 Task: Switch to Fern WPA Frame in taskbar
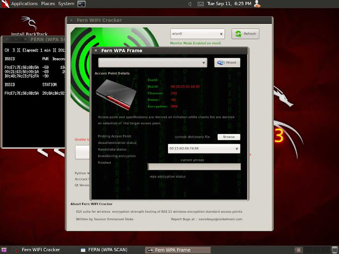click(x=177, y=250)
